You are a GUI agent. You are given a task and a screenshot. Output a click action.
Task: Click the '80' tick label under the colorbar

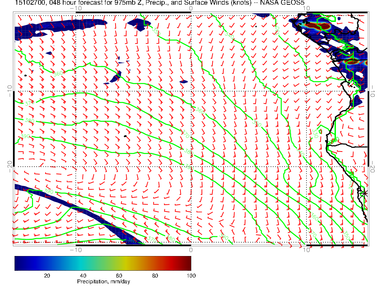pos(155,276)
